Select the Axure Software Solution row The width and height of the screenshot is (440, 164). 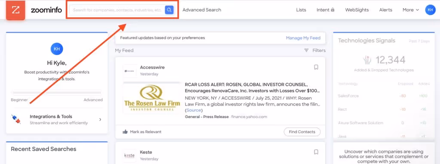coord(383,123)
